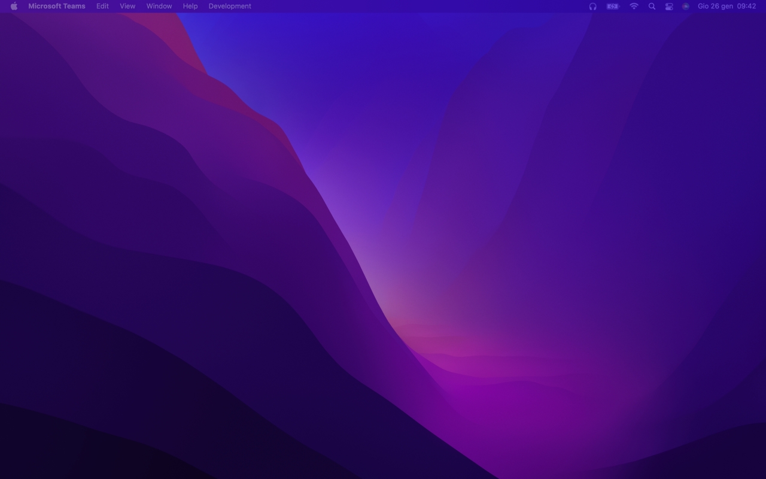Screen dimensions: 766x479
Task: Click the 09:42 clock time
Action: [746, 6]
